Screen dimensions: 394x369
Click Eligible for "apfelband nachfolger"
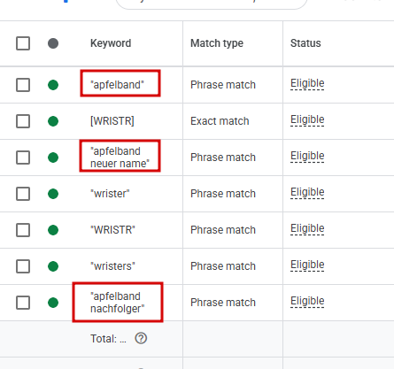click(x=307, y=302)
